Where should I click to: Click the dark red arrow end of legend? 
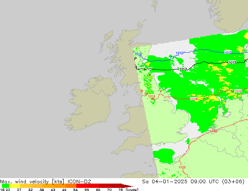(128, 186)
